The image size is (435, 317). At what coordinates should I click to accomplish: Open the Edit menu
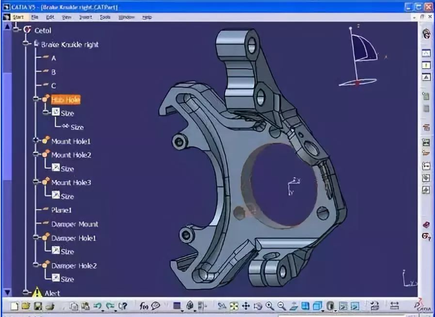(50, 17)
